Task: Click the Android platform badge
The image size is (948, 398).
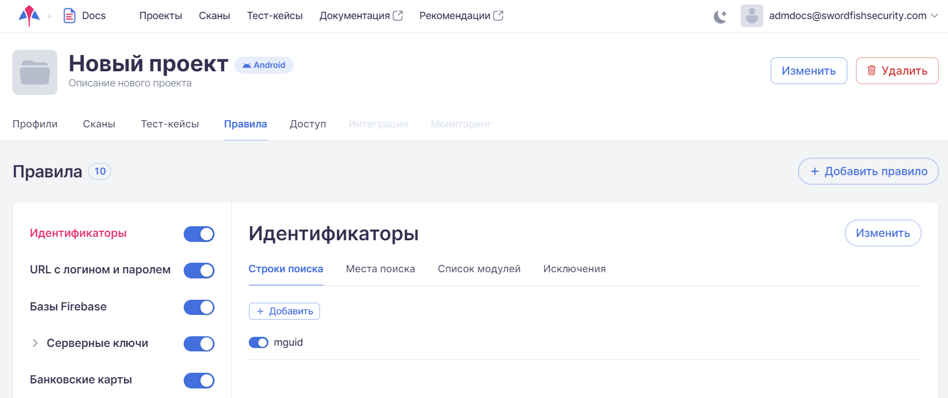Action: (264, 65)
